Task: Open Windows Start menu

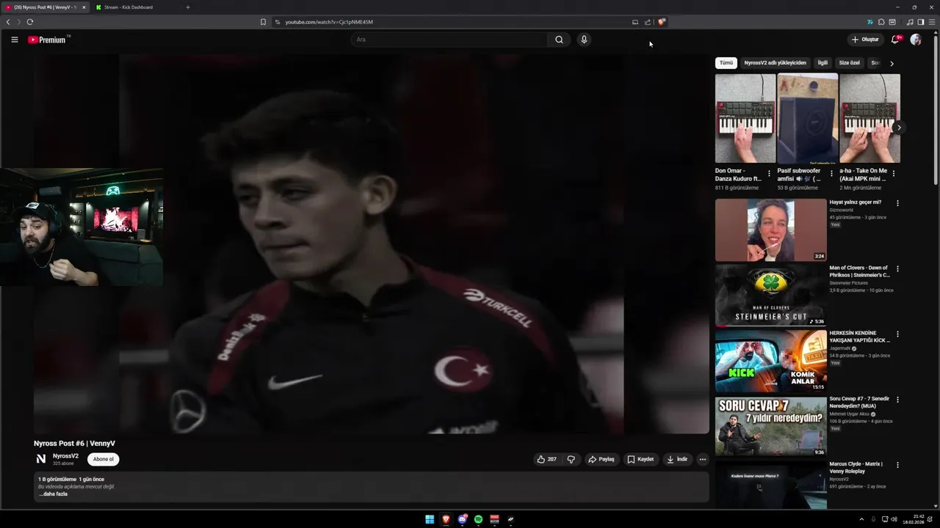Action: pyautogui.click(x=430, y=519)
